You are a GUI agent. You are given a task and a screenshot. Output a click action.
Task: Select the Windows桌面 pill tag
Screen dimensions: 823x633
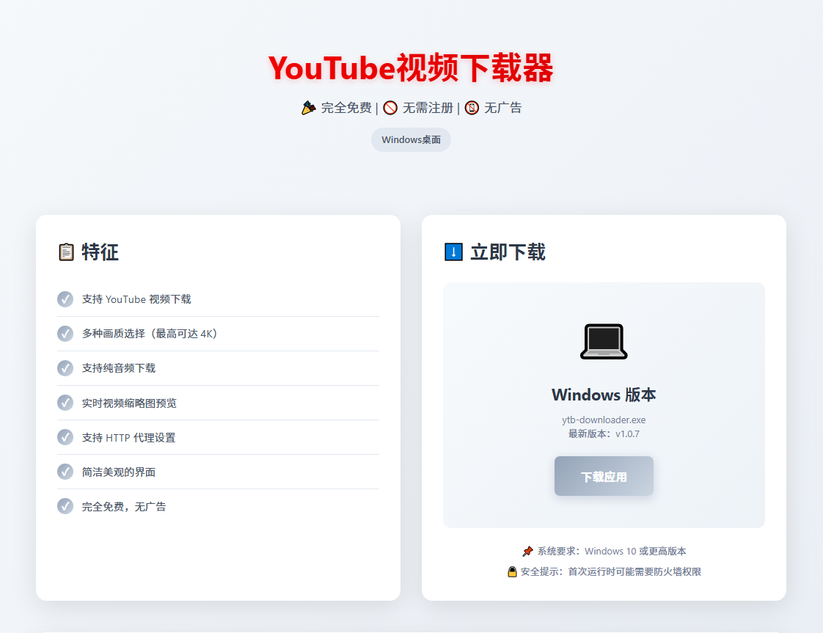point(411,139)
